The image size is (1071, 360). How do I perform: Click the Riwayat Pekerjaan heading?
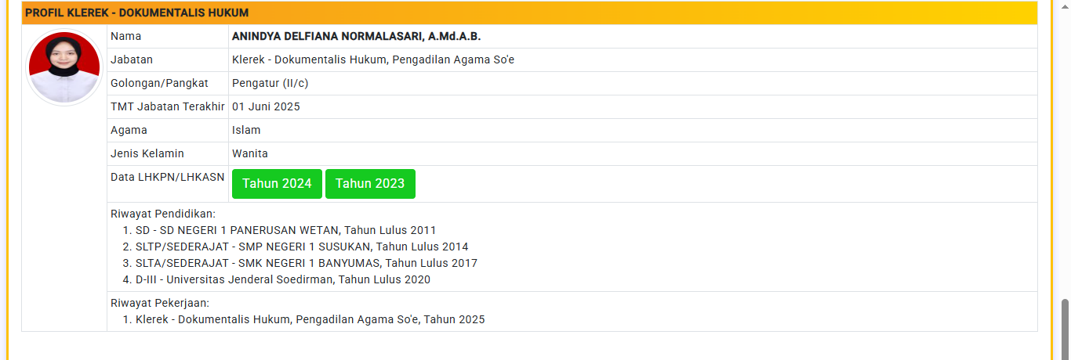161,303
